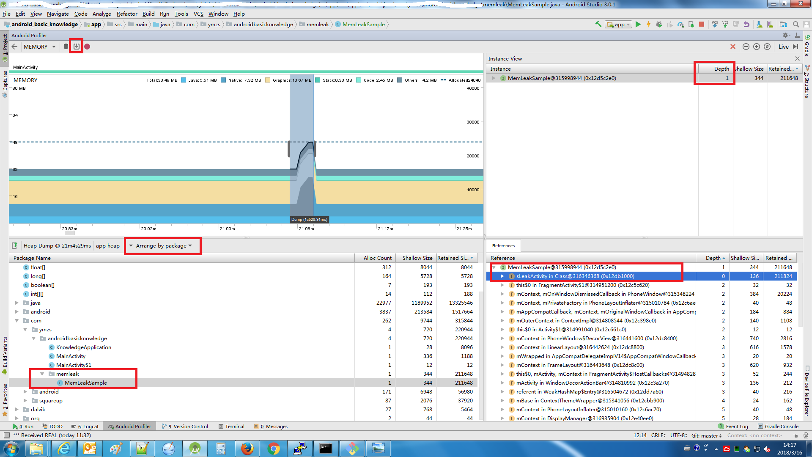Viewport: 812px width, 457px height.
Task: Open Firefox from the Windows taskbar
Action: tap(247, 448)
